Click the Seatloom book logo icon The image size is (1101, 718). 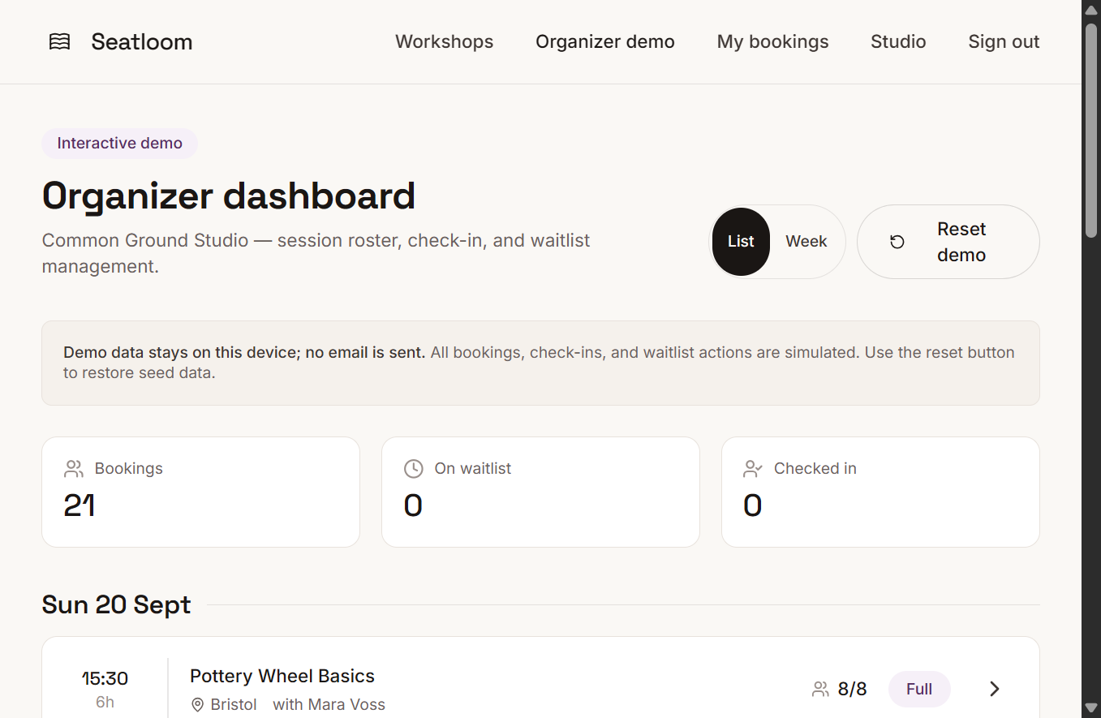60,41
